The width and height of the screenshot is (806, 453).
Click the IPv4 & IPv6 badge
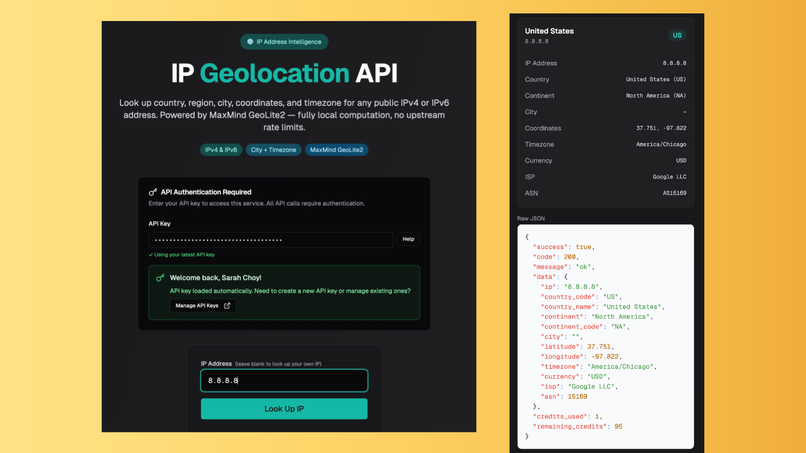(x=221, y=150)
